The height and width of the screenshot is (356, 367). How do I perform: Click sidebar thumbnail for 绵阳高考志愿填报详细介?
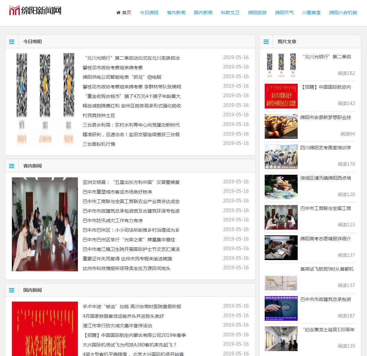point(281,248)
